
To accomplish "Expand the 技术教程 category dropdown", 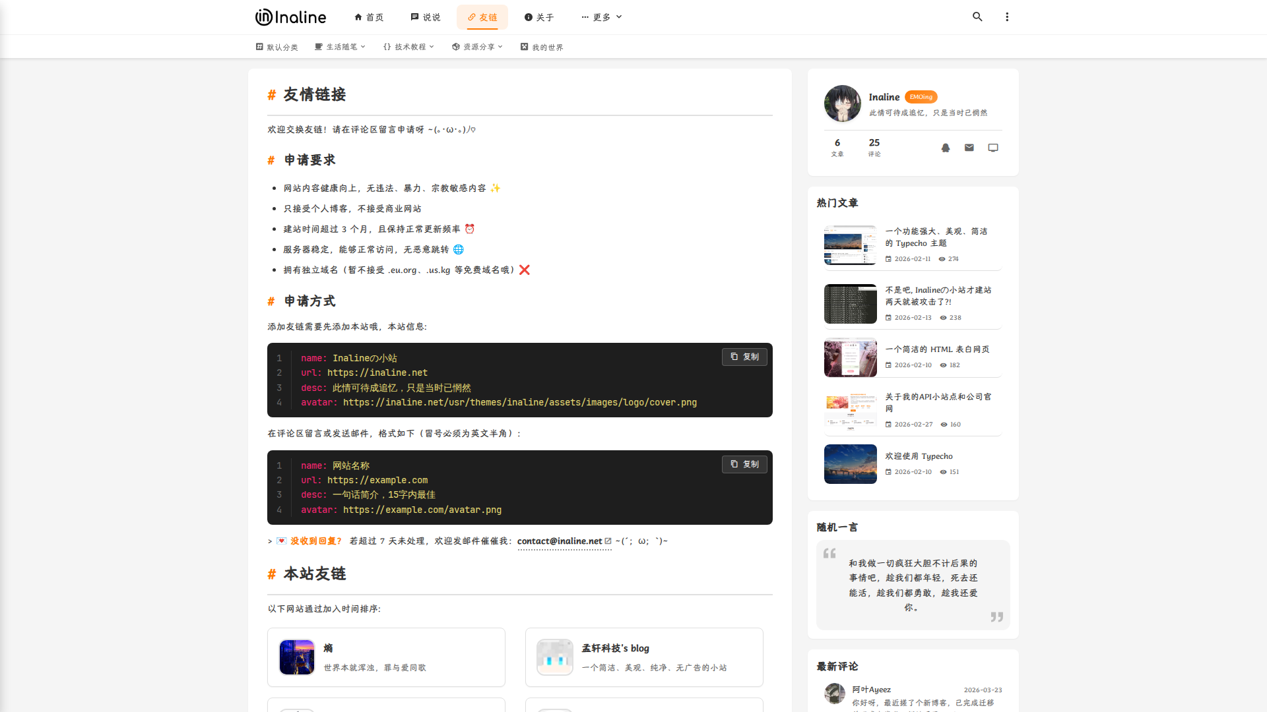I will (432, 47).
